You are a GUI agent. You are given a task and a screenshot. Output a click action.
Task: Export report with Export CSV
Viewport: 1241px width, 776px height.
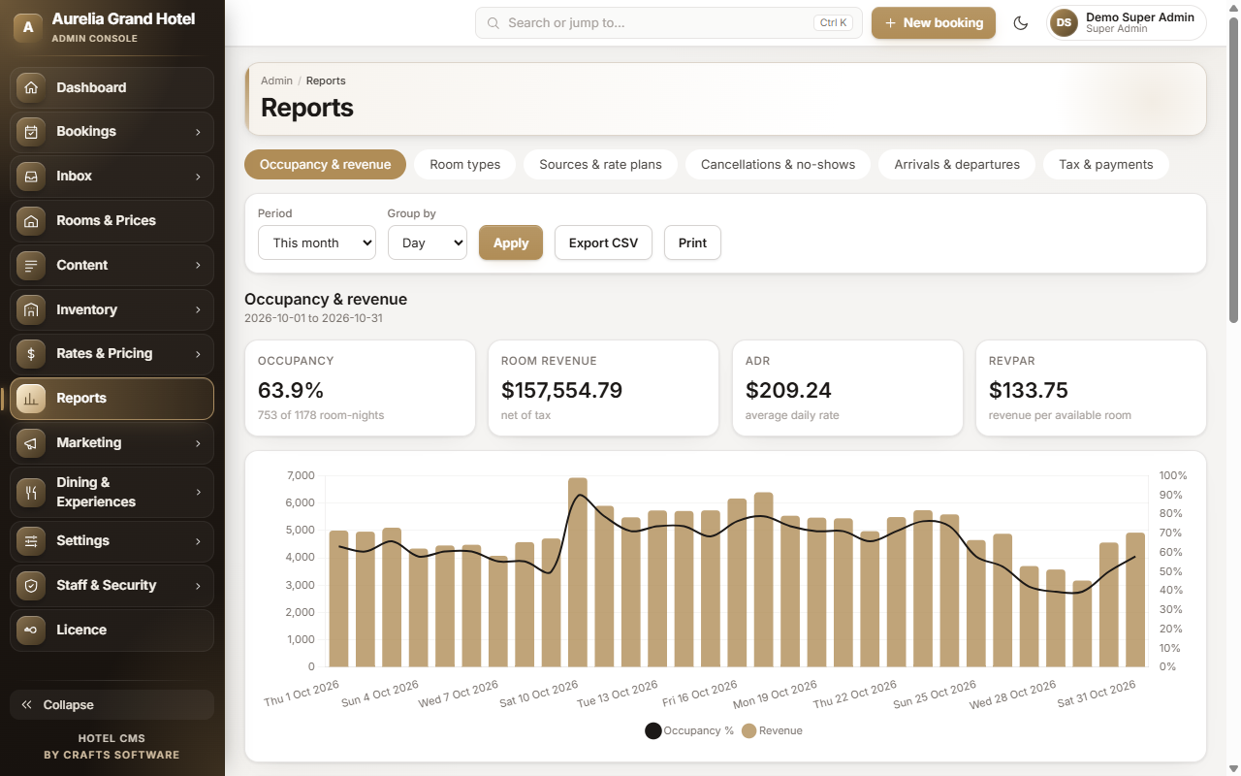coord(603,242)
